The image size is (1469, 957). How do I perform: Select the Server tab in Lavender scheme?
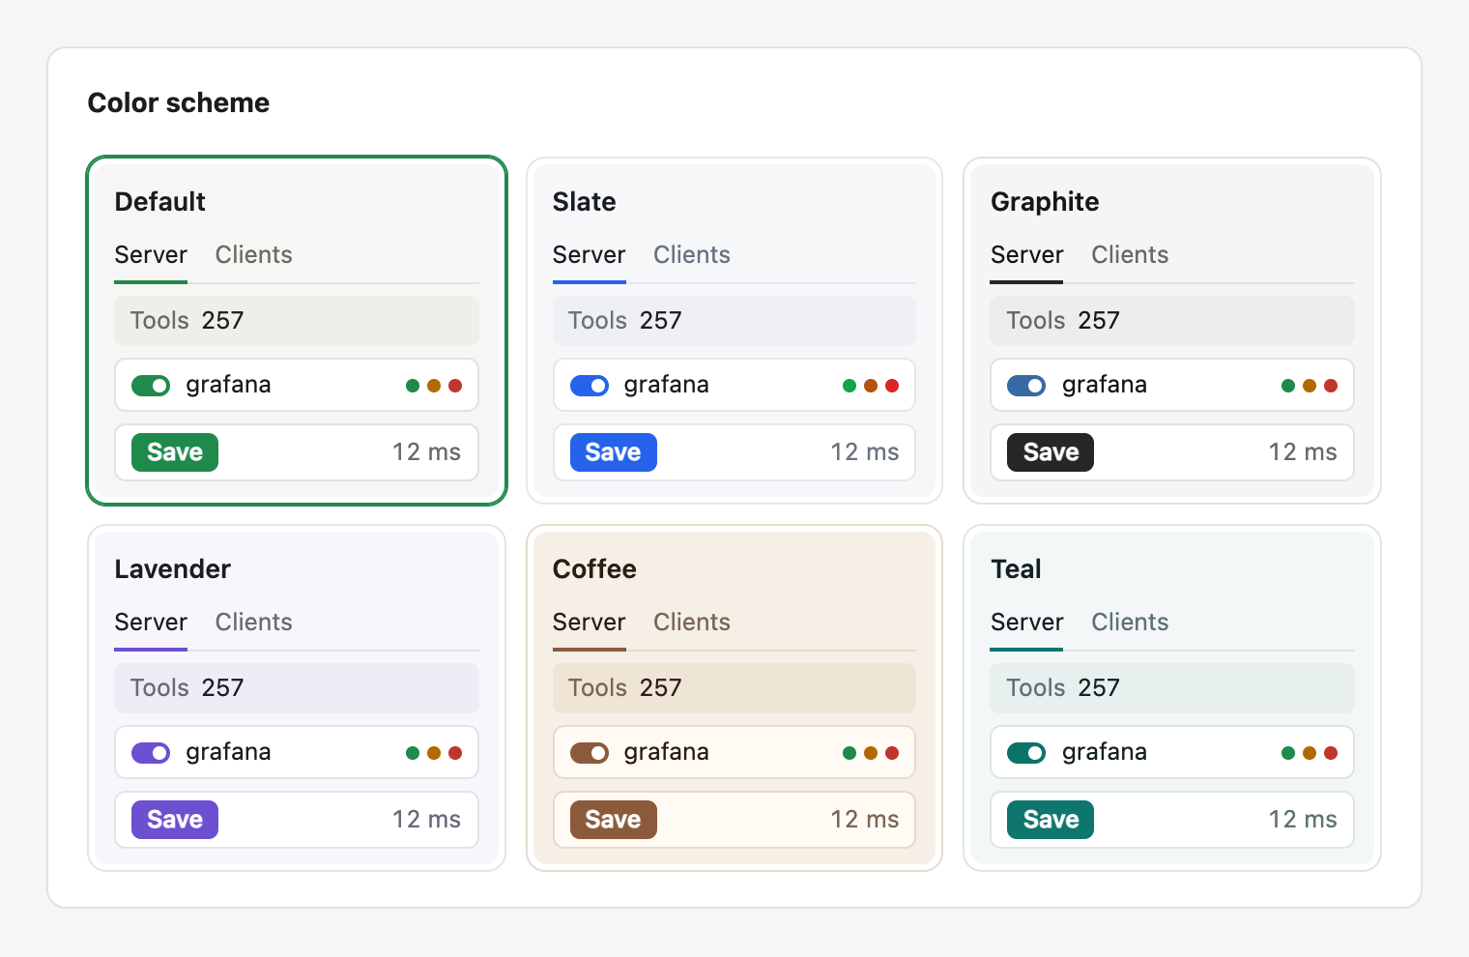[x=151, y=623]
